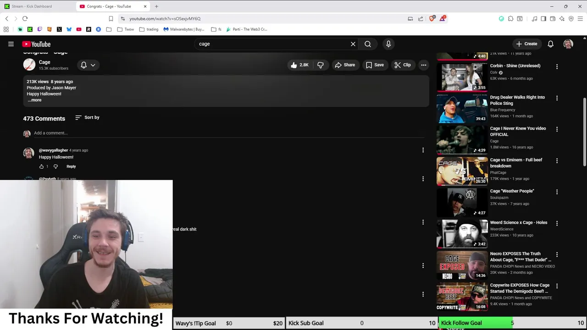The image size is (587, 330).
Task: Reload the current page
Action: click(25, 19)
